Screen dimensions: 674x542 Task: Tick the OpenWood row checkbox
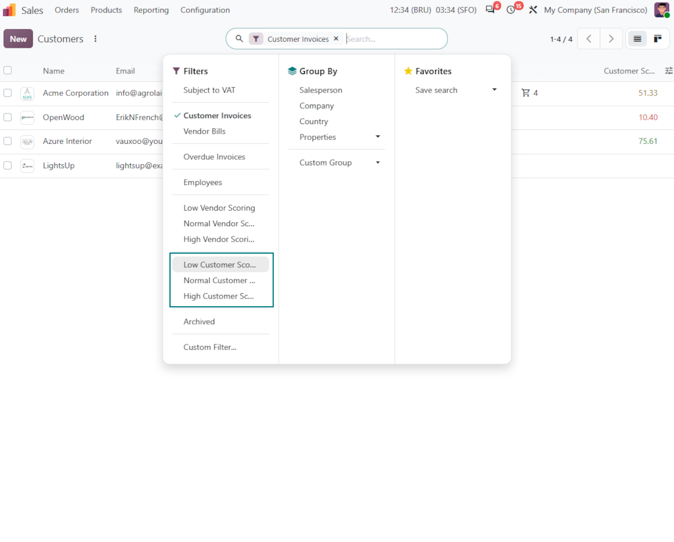8,117
